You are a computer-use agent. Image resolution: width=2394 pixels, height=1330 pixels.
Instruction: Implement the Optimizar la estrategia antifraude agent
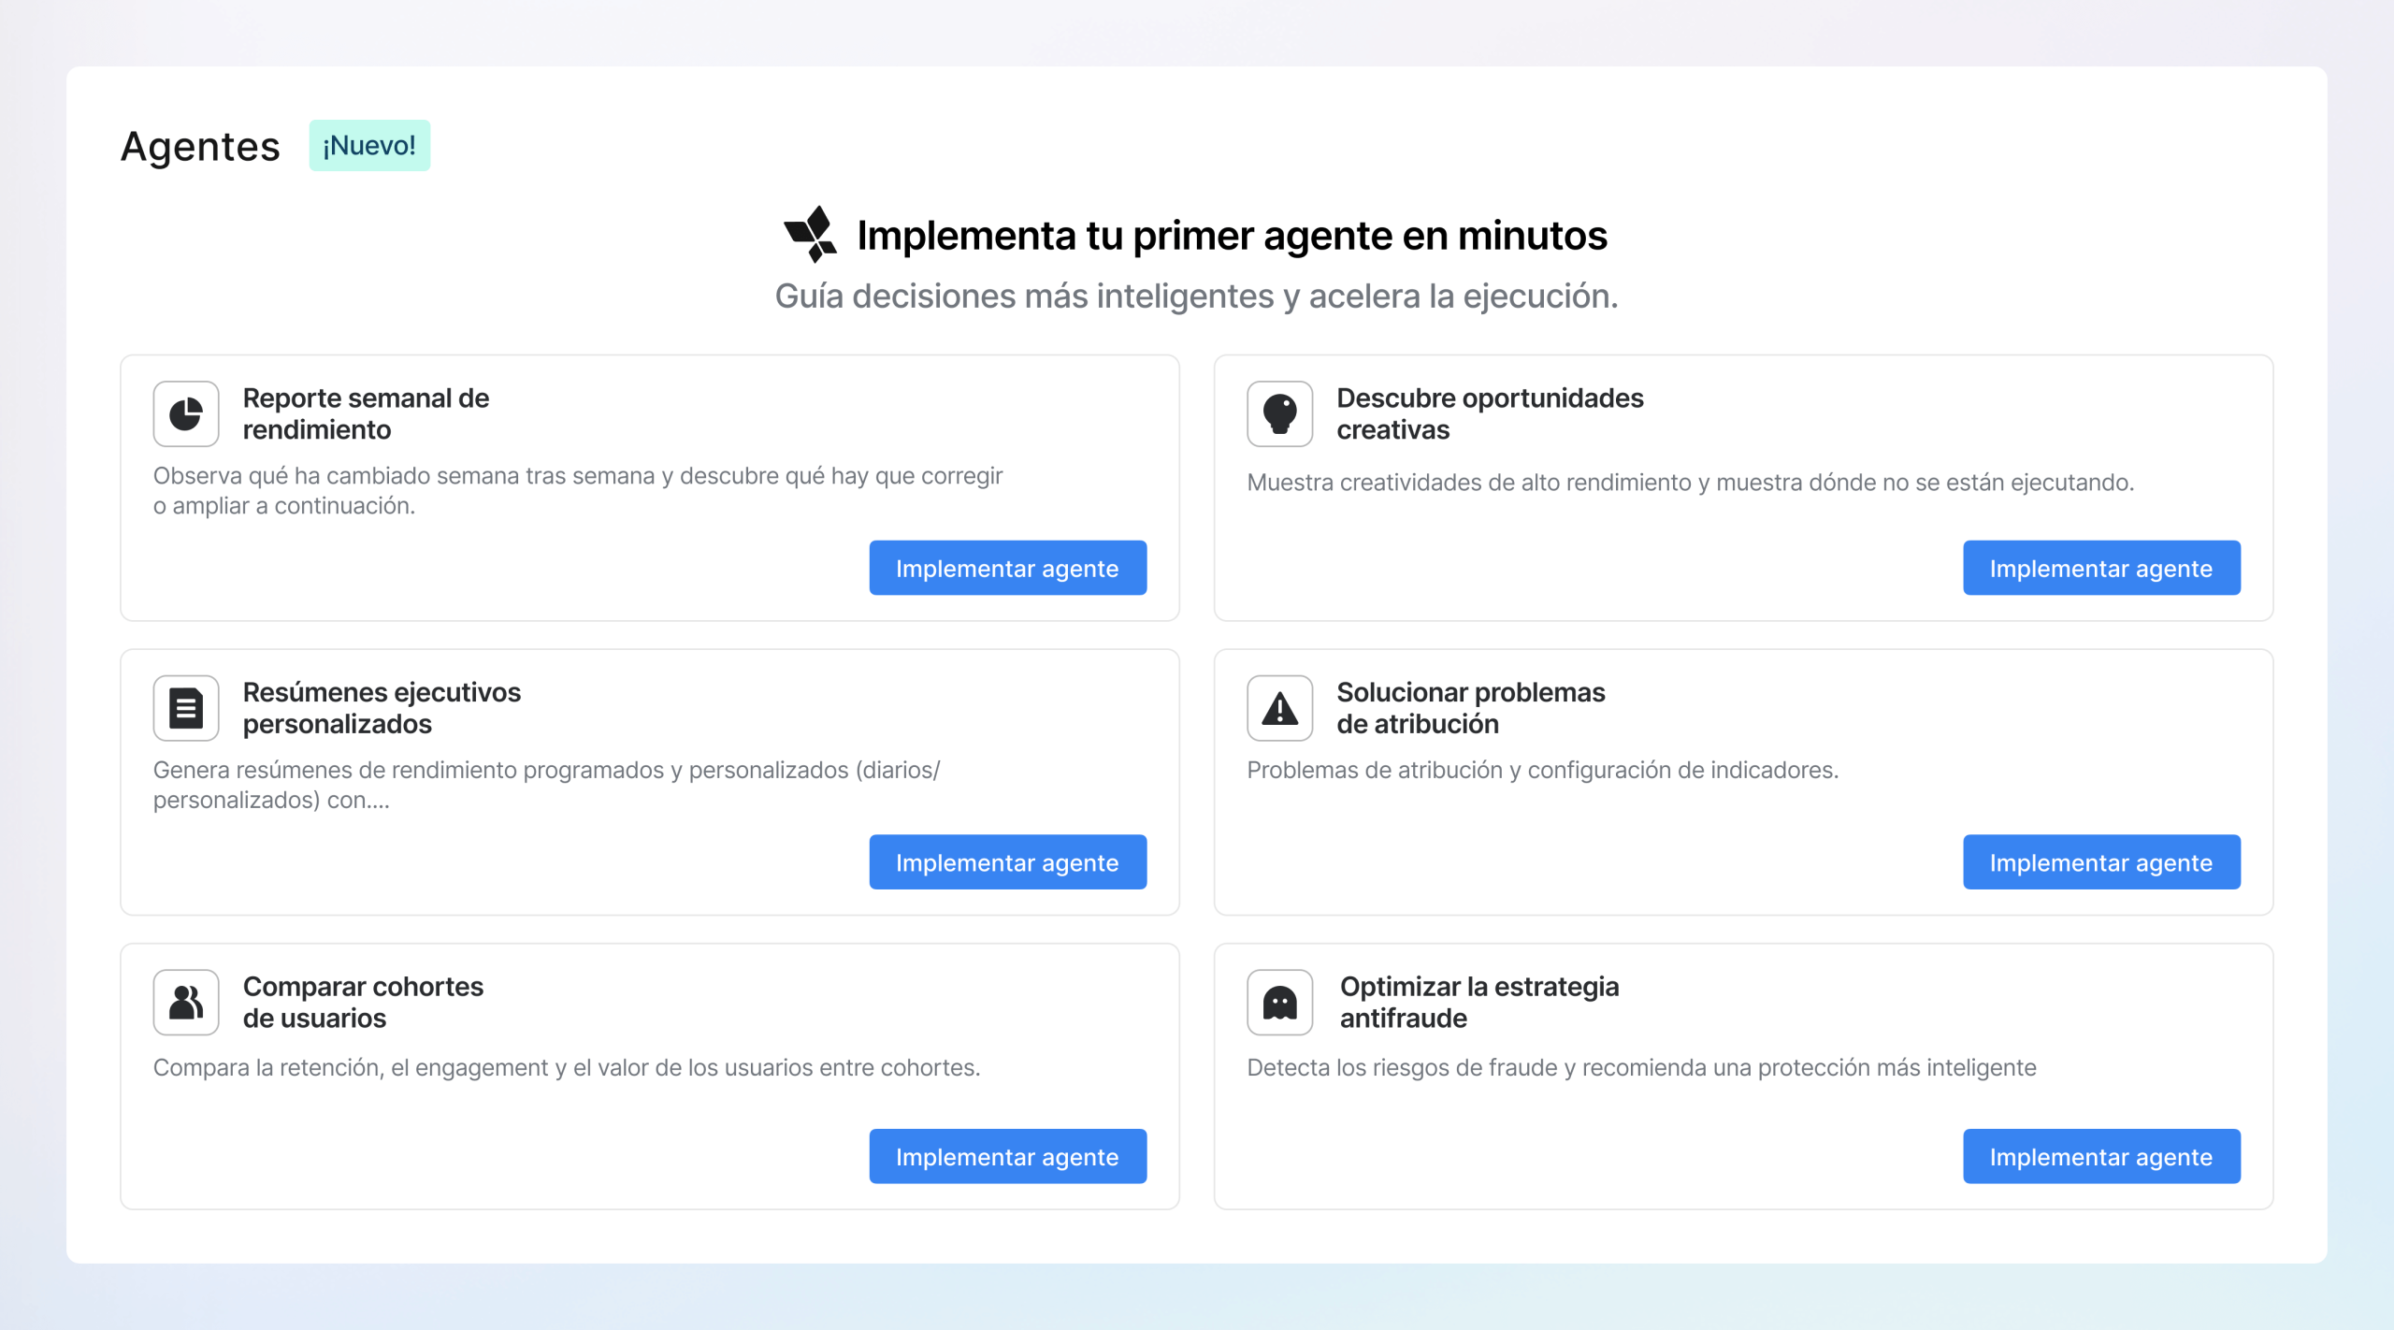[2102, 1156]
